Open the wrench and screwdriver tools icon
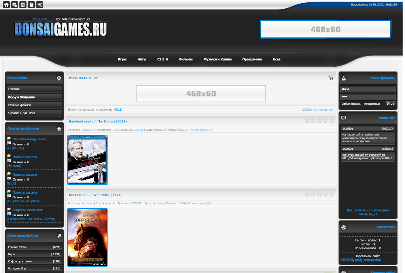This screenshot has height=273, width=405. (39, 5)
